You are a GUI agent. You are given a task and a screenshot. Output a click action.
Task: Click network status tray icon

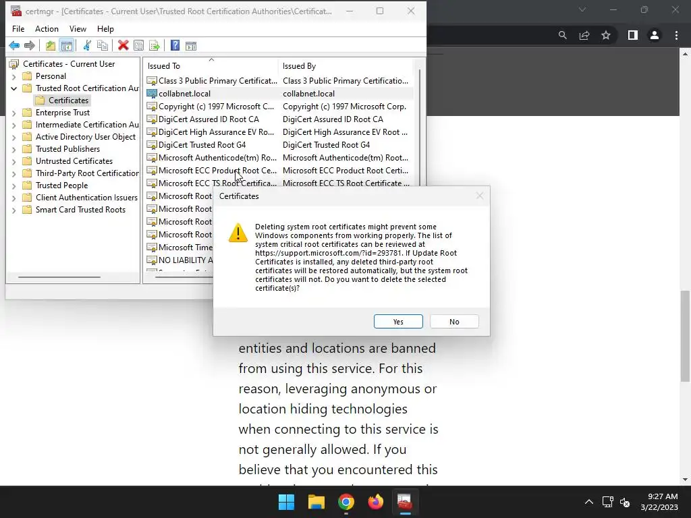click(x=608, y=502)
